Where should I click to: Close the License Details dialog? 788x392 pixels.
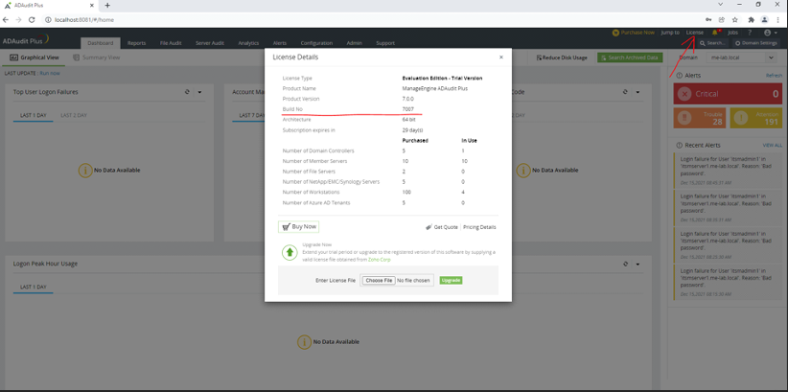[x=501, y=58]
